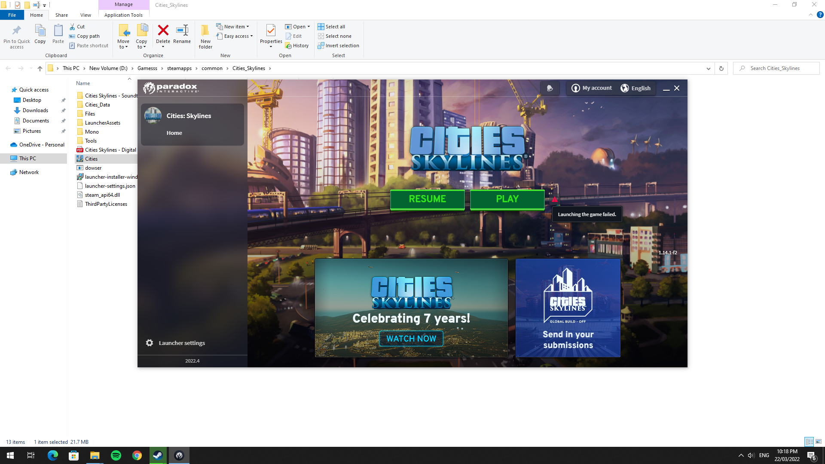Click the Paradox launcher taskbar icon
The height and width of the screenshot is (464, 825).
coord(179,455)
